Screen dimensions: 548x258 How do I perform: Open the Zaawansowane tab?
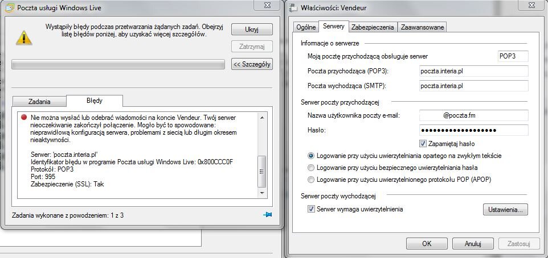(x=422, y=27)
